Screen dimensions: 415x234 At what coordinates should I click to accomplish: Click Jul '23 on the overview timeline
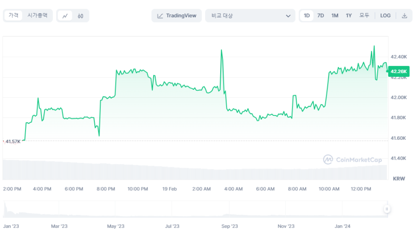click(x=172, y=226)
